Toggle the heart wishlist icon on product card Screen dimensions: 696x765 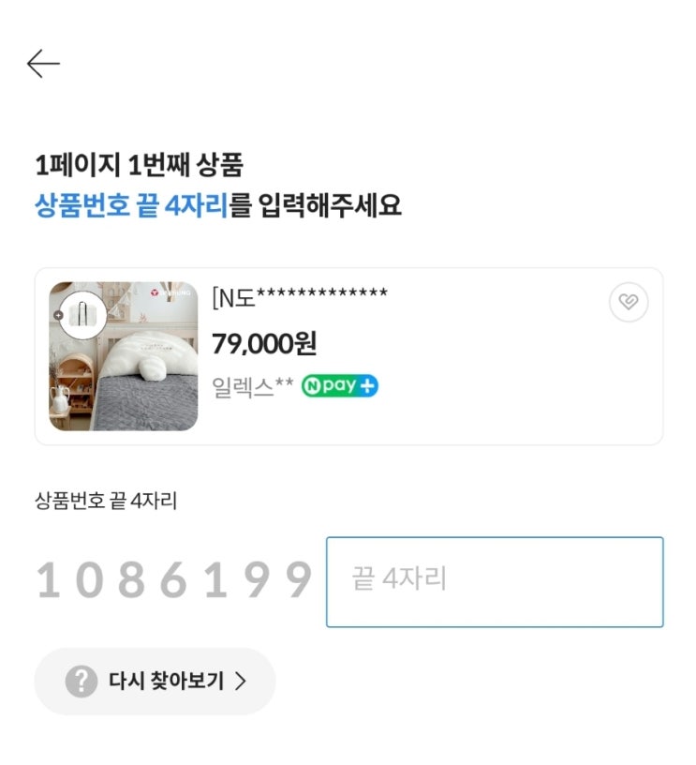pyautogui.click(x=629, y=302)
